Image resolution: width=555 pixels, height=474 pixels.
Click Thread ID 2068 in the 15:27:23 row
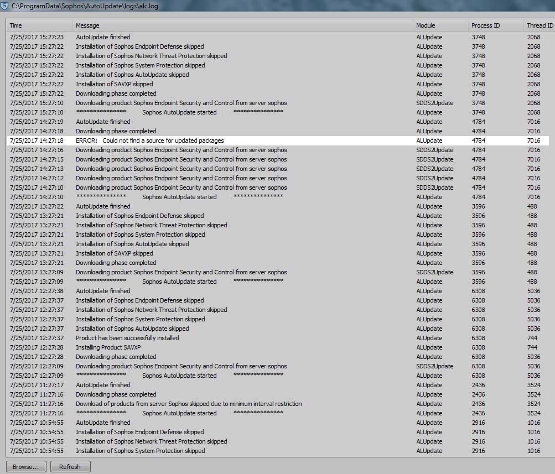pyautogui.click(x=533, y=37)
